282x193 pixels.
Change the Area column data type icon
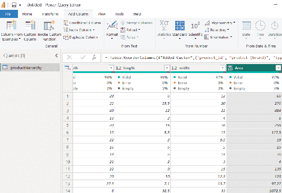[230, 68]
